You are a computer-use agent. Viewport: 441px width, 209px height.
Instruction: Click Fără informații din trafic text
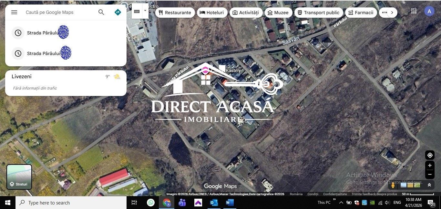point(35,88)
